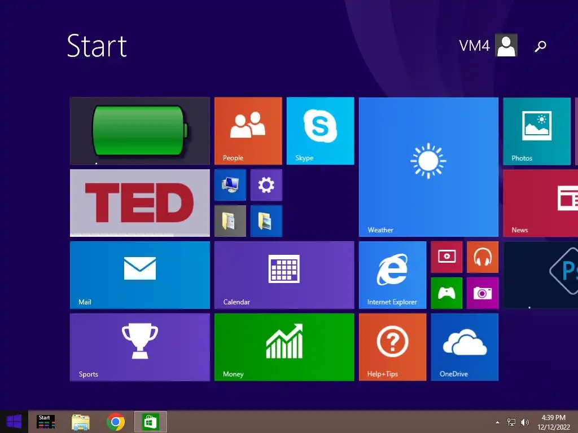Click the Start screen taskbar shortcut
This screenshot has width=578, height=433.
point(46,422)
